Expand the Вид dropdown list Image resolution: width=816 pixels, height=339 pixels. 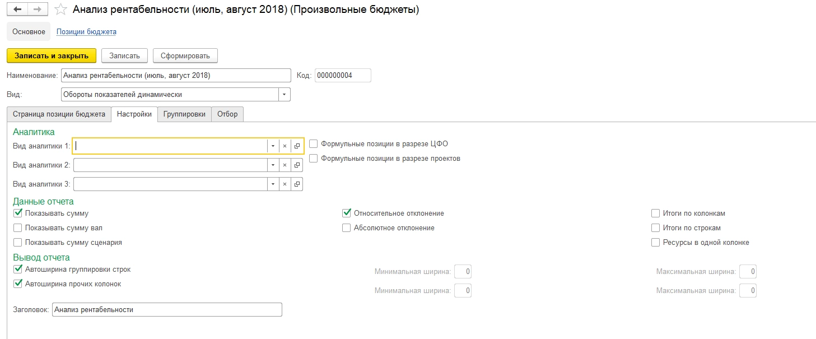tap(285, 95)
